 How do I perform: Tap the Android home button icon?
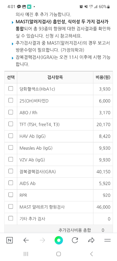[x=58, y=254]
